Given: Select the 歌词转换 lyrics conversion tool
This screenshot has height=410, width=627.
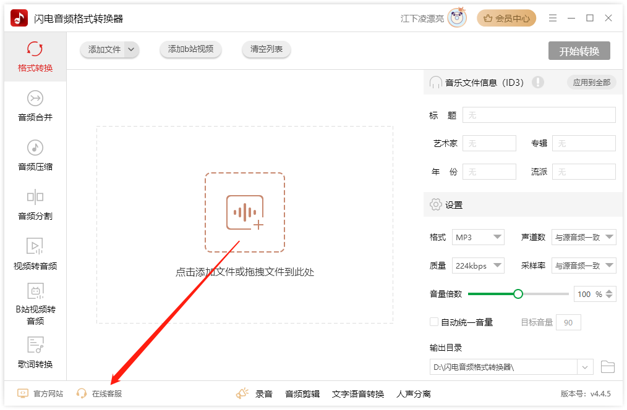Looking at the screenshot, I should click(x=35, y=353).
